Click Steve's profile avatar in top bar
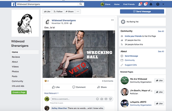Image resolution: width=172 pixels, height=111 pixels. 102,4
